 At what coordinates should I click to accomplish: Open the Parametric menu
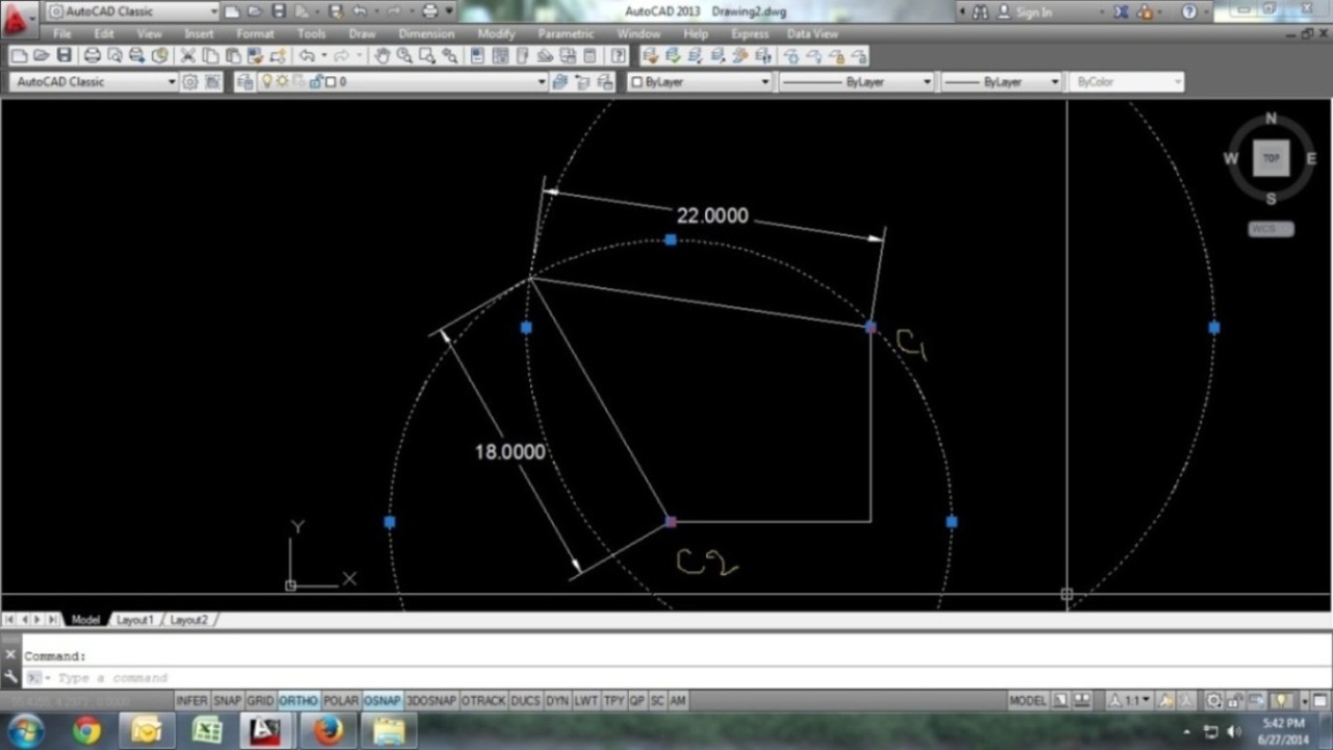tap(565, 34)
